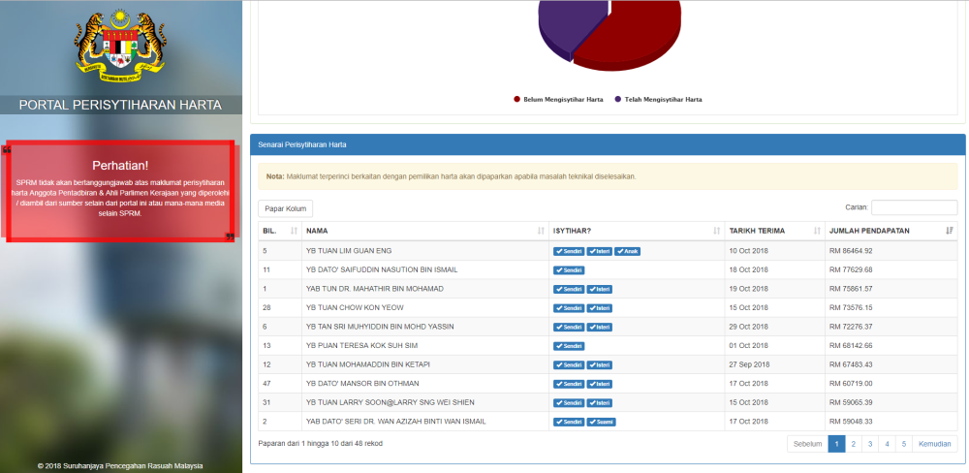Click the Kemudian next page button

tap(934, 444)
